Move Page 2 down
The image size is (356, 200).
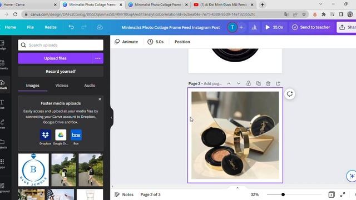click(239, 83)
